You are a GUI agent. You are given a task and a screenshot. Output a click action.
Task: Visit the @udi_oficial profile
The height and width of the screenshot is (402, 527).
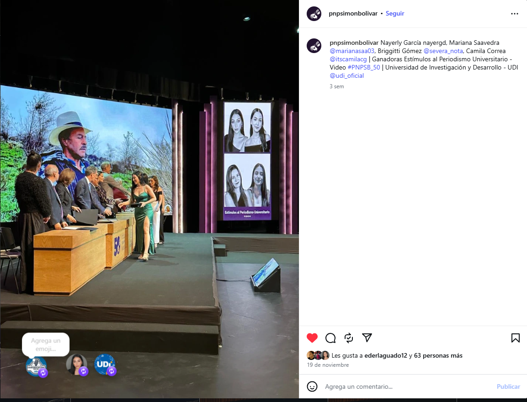tap(346, 75)
